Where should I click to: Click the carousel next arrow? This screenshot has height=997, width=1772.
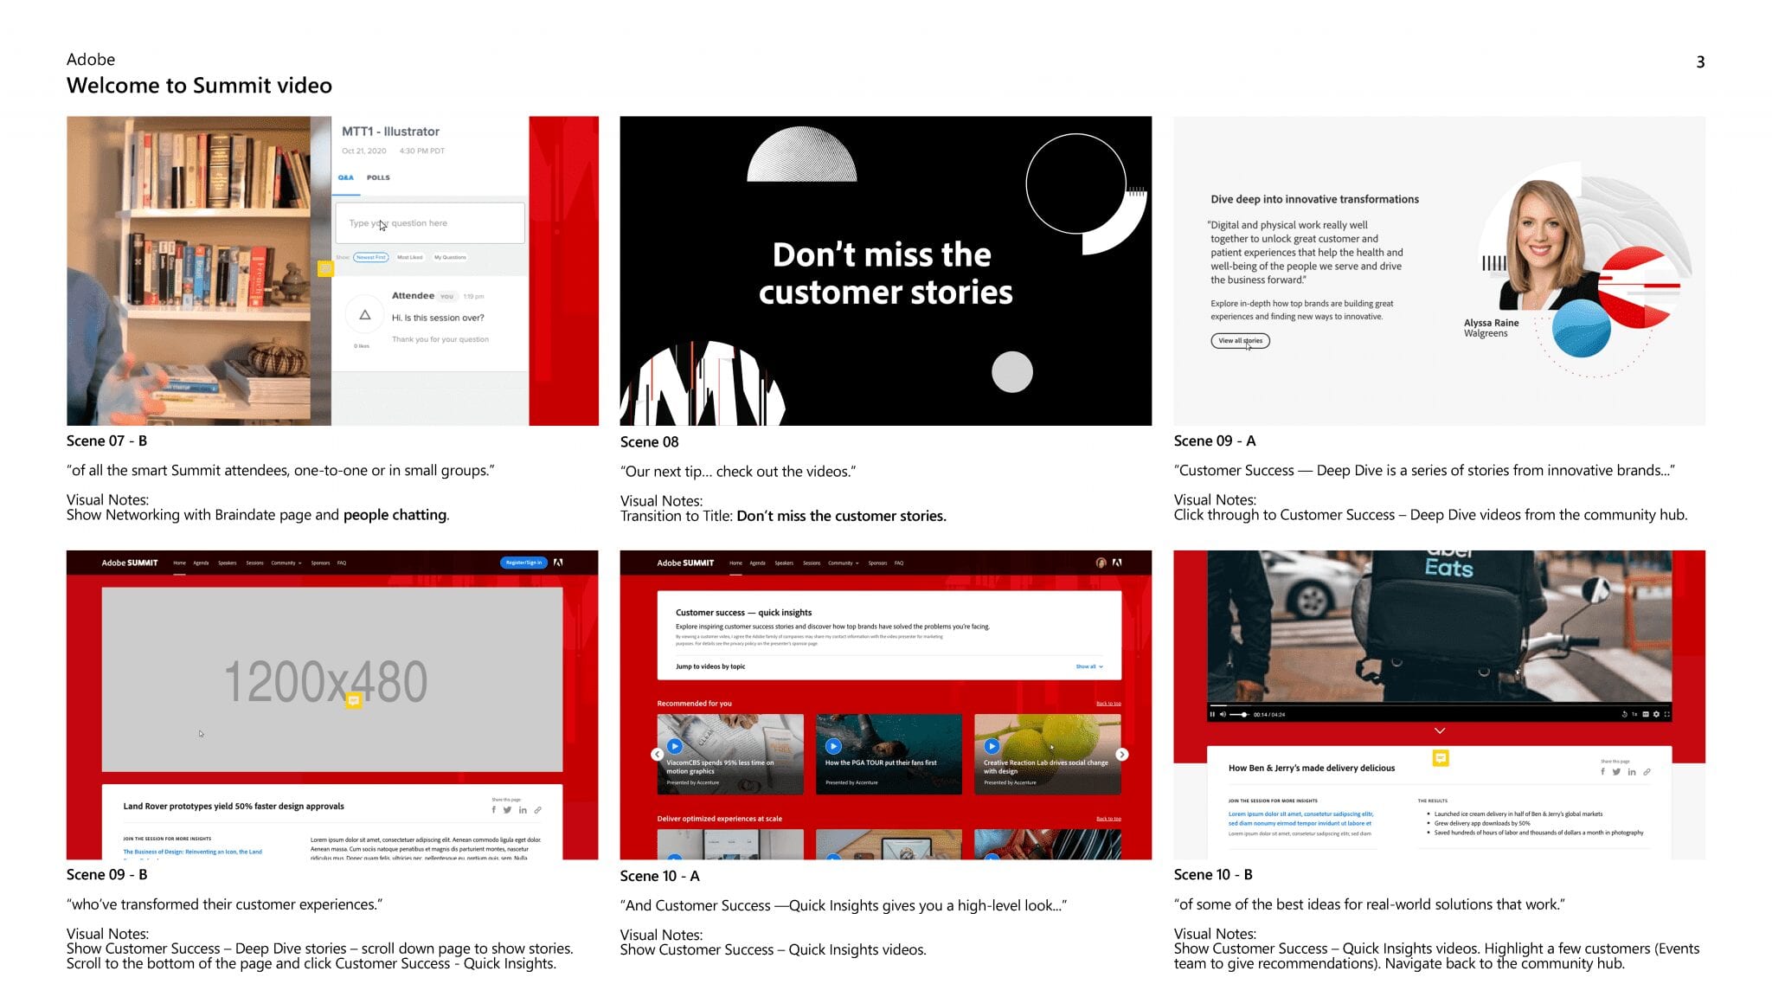[x=1121, y=755]
